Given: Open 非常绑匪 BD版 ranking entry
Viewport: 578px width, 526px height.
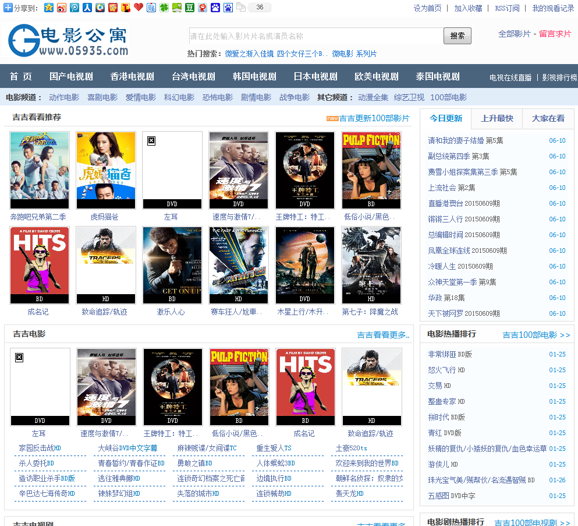Looking at the screenshot, I should [450, 355].
